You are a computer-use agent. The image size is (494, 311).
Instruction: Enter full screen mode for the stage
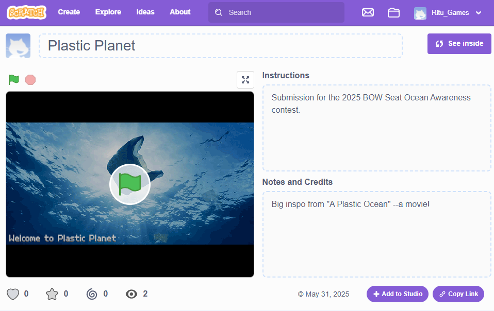(x=245, y=80)
